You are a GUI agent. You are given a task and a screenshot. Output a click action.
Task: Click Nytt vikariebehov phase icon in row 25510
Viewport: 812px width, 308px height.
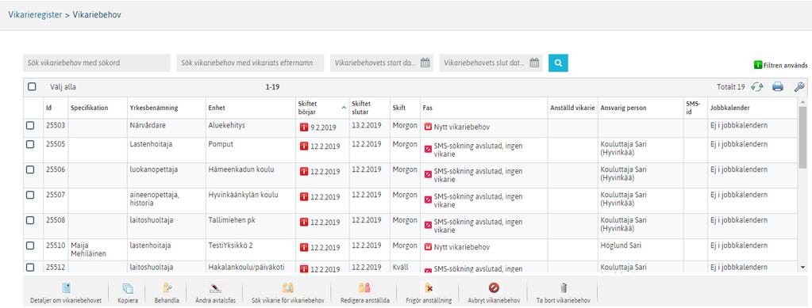coord(428,248)
